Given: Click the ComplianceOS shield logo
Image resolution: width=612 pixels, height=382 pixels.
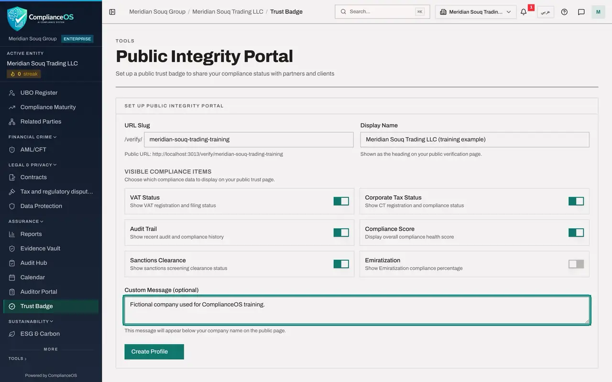Looking at the screenshot, I should coord(17,18).
